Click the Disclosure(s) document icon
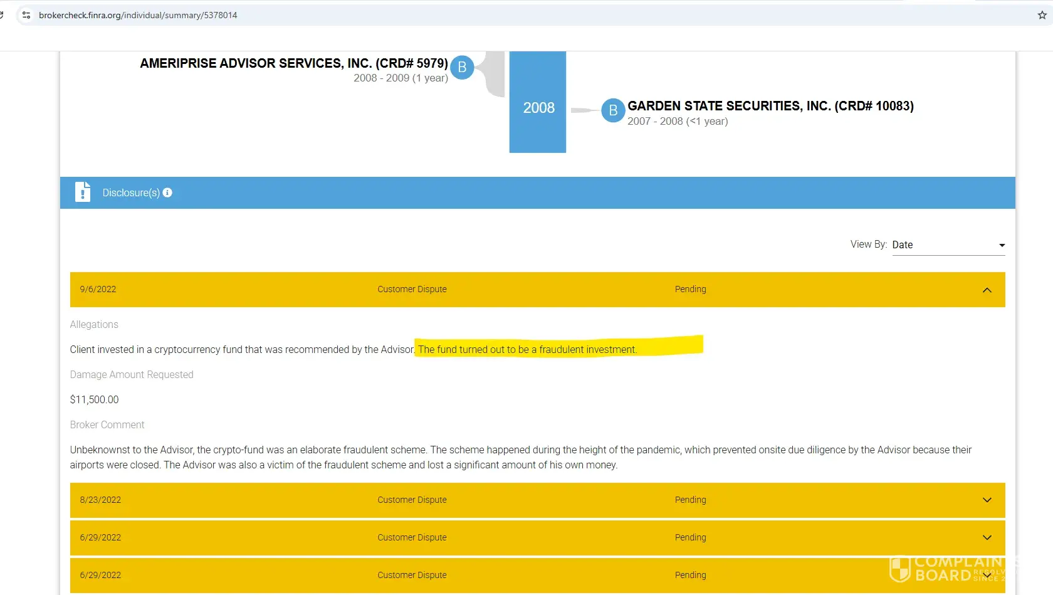This screenshot has height=595, width=1053. [x=83, y=192]
